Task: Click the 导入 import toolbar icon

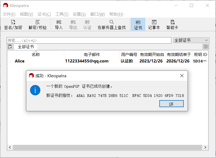Action: 59,24
